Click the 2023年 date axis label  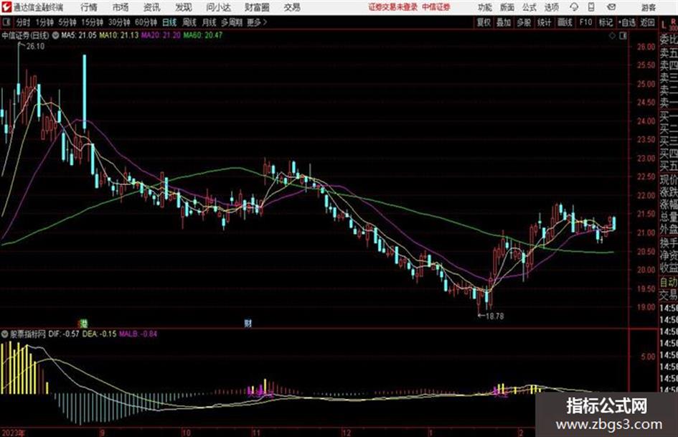click(x=13, y=433)
